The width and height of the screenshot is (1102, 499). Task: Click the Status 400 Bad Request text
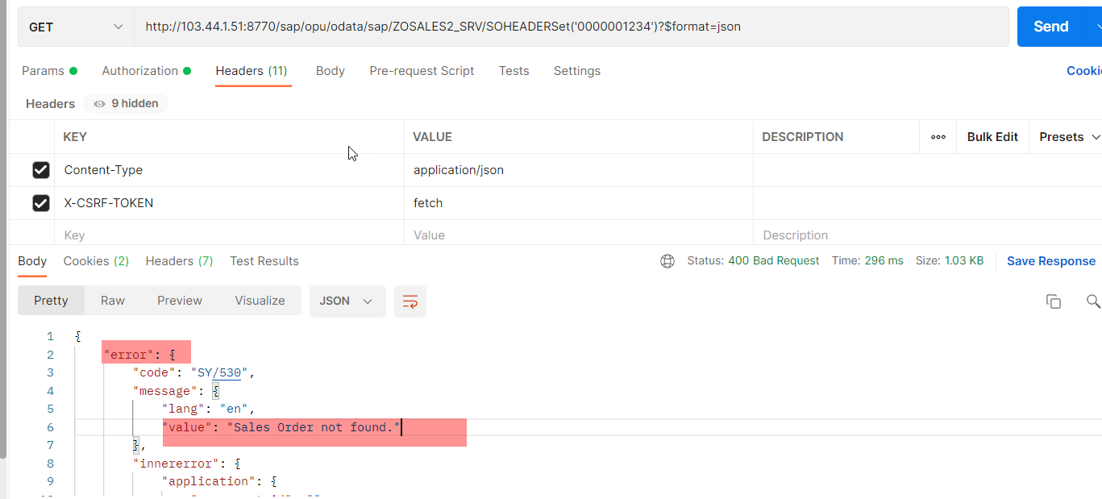click(753, 261)
